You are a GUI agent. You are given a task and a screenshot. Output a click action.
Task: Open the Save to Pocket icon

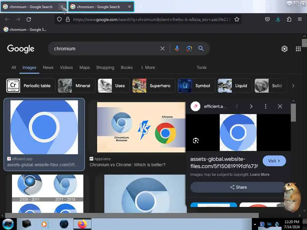click(267, 19)
